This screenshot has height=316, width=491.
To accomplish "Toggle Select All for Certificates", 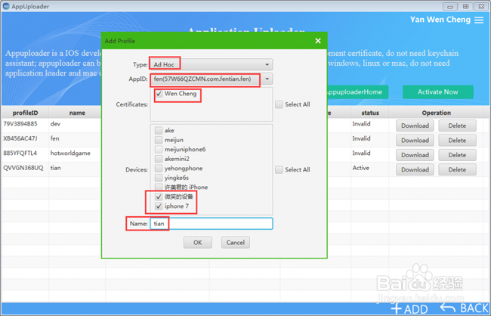I will (279, 104).
